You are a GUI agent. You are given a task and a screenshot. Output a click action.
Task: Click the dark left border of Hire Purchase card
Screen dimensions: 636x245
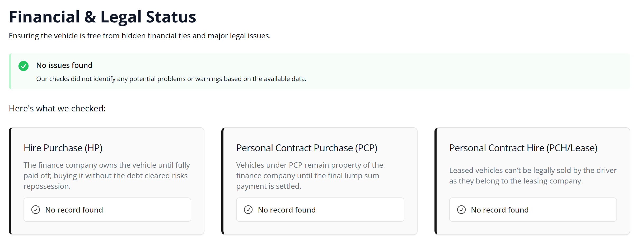pos(10,181)
